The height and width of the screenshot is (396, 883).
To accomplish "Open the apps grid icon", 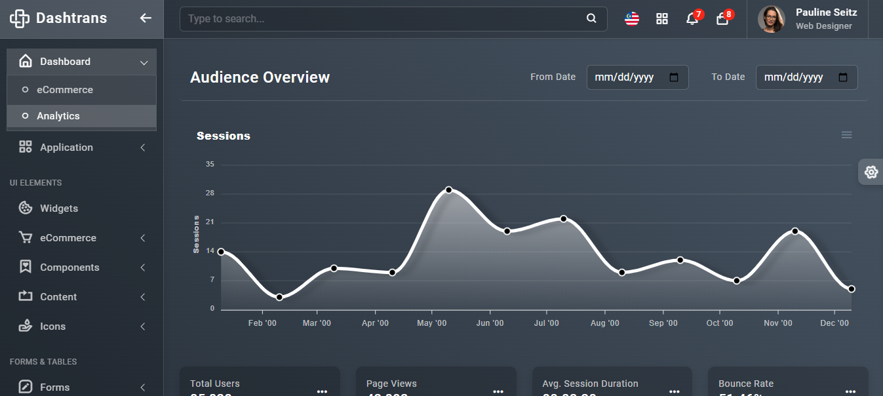I will [x=661, y=18].
